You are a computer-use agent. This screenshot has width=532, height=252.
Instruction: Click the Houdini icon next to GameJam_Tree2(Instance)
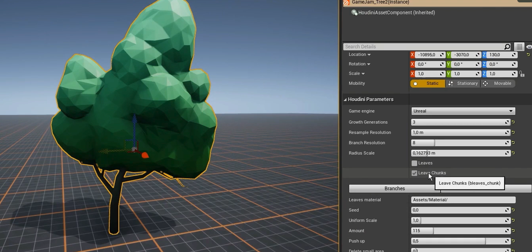(346, 2)
